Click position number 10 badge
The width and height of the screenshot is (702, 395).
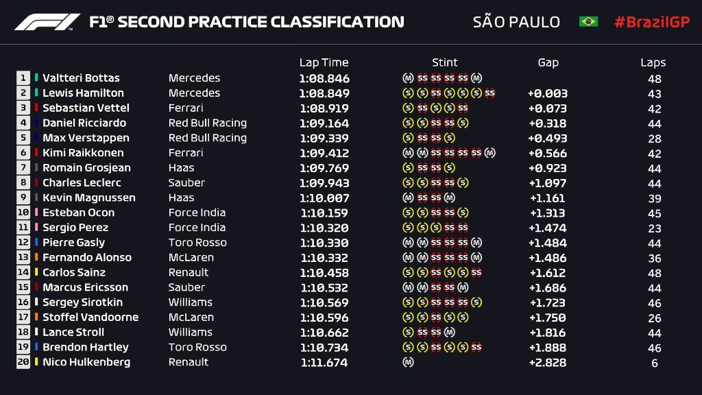(23, 213)
